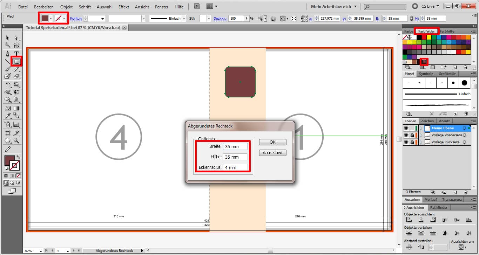Expand the Meine Ebene layer contents
The height and width of the screenshot is (255, 479).
click(x=421, y=128)
